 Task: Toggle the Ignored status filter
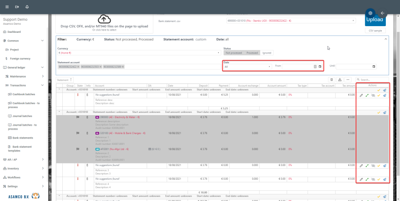(x=267, y=53)
